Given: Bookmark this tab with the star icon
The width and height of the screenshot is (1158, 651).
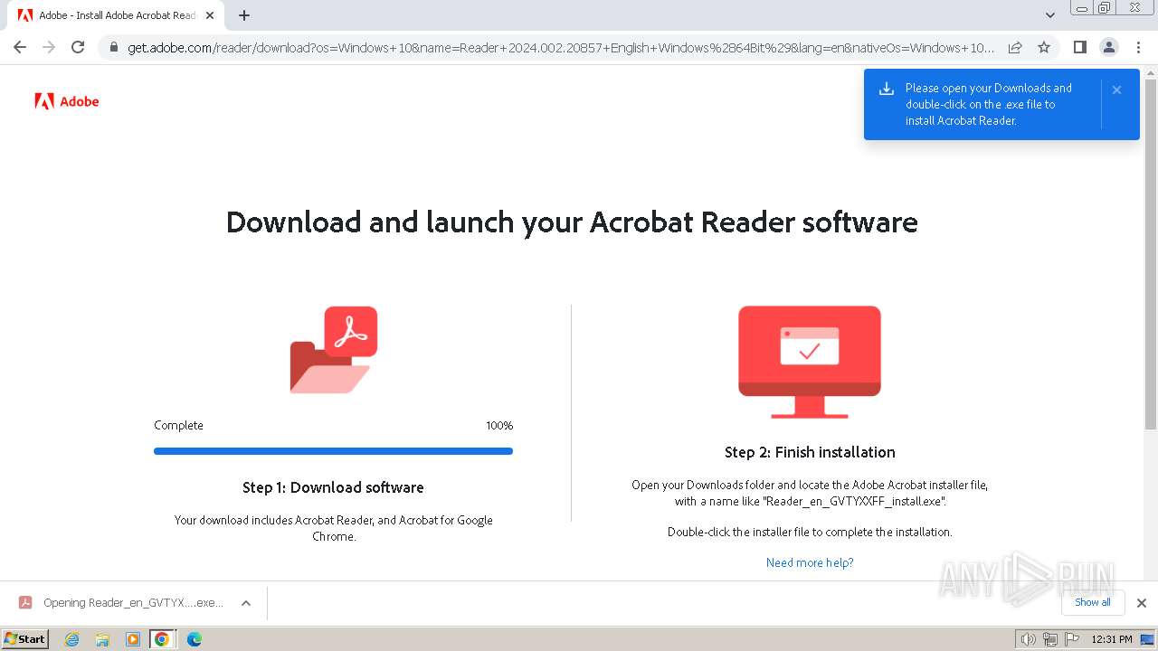Looking at the screenshot, I should coord(1044,47).
